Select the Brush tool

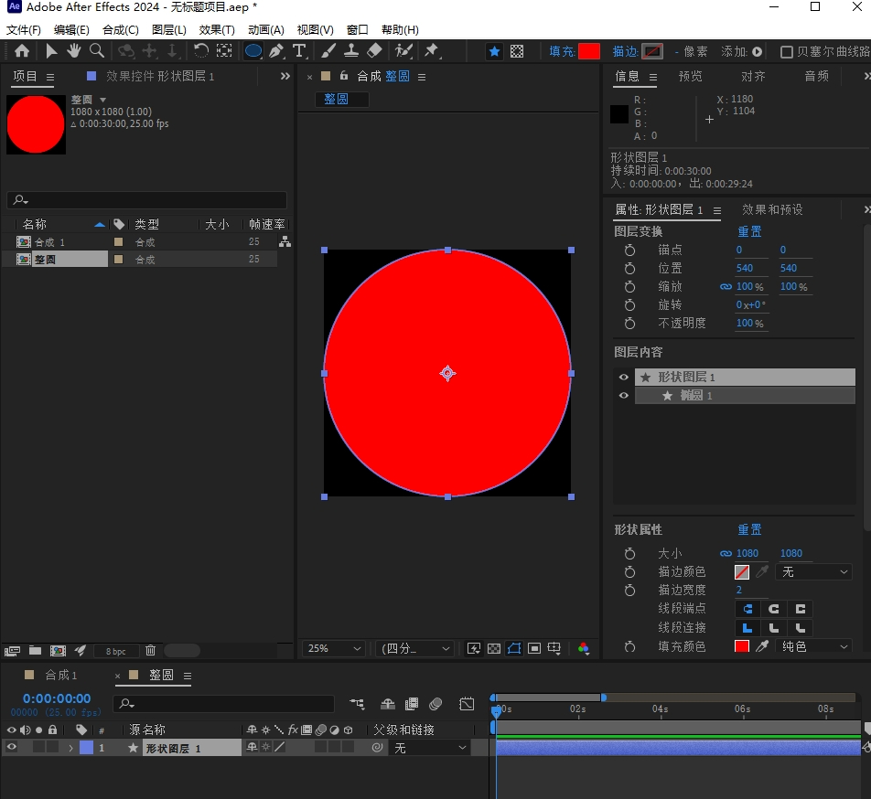click(328, 51)
